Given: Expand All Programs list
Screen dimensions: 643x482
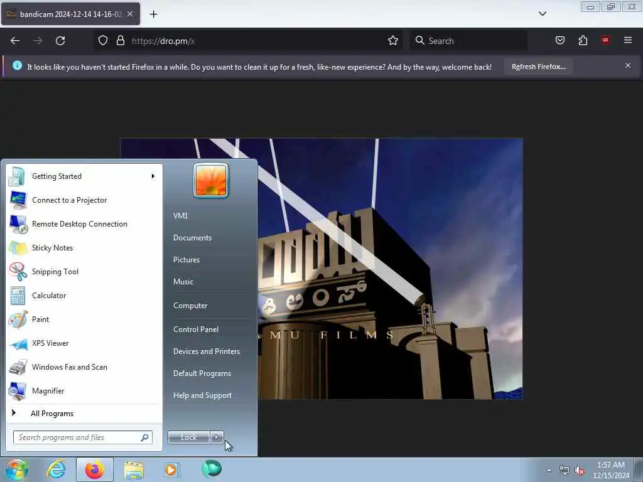Looking at the screenshot, I should pyautogui.click(x=84, y=413).
